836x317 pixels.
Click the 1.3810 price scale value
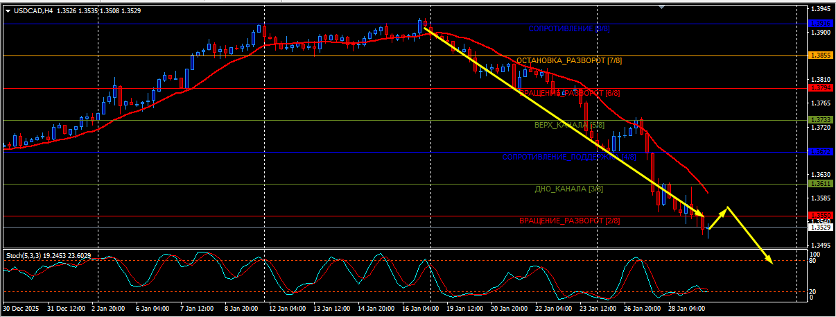(x=821, y=80)
